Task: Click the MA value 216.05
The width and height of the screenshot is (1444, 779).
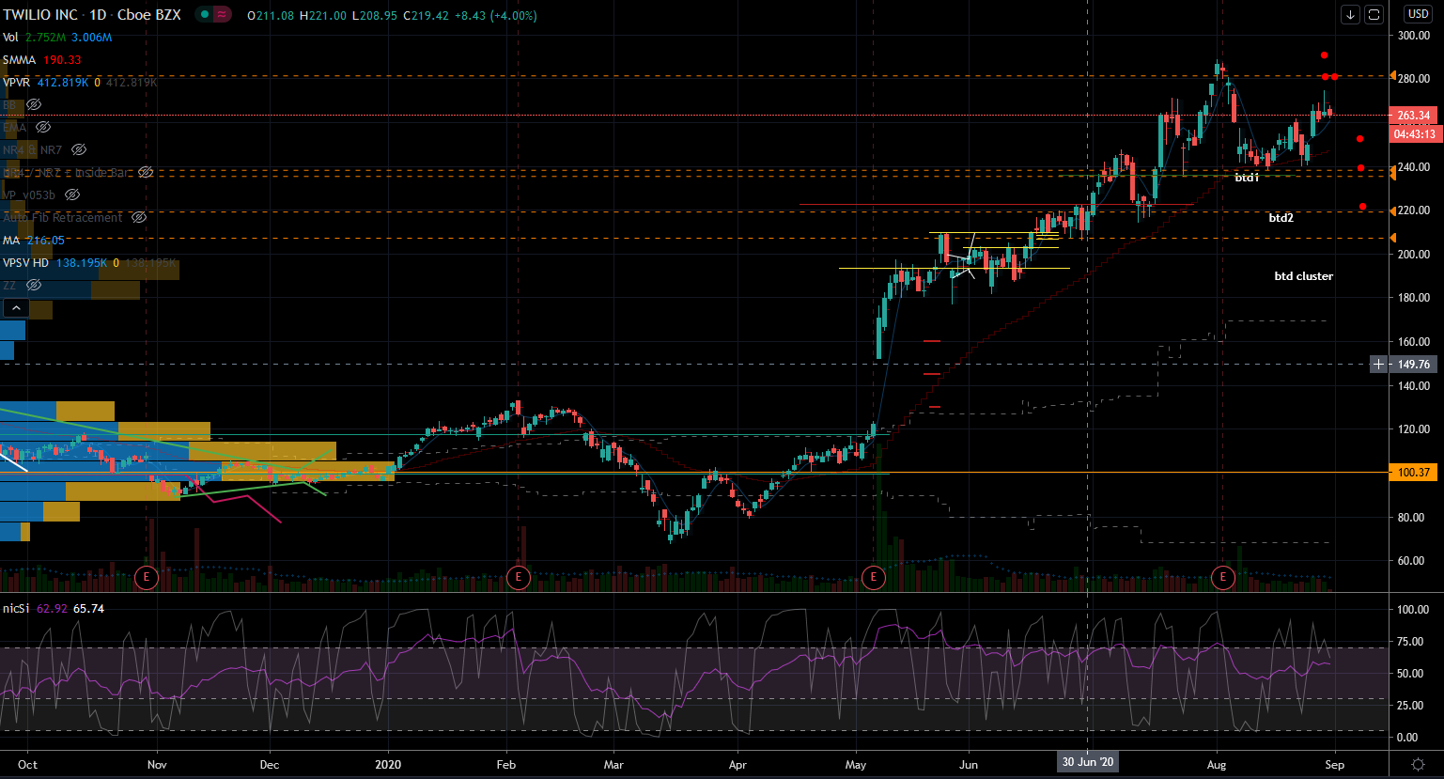Action: pos(46,241)
